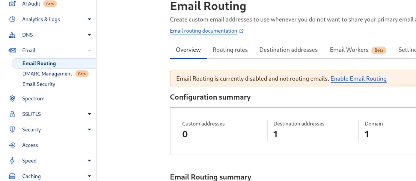The width and height of the screenshot is (416, 181).
Task: Click the DNS network icon in sidebar
Action: point(12,35)
